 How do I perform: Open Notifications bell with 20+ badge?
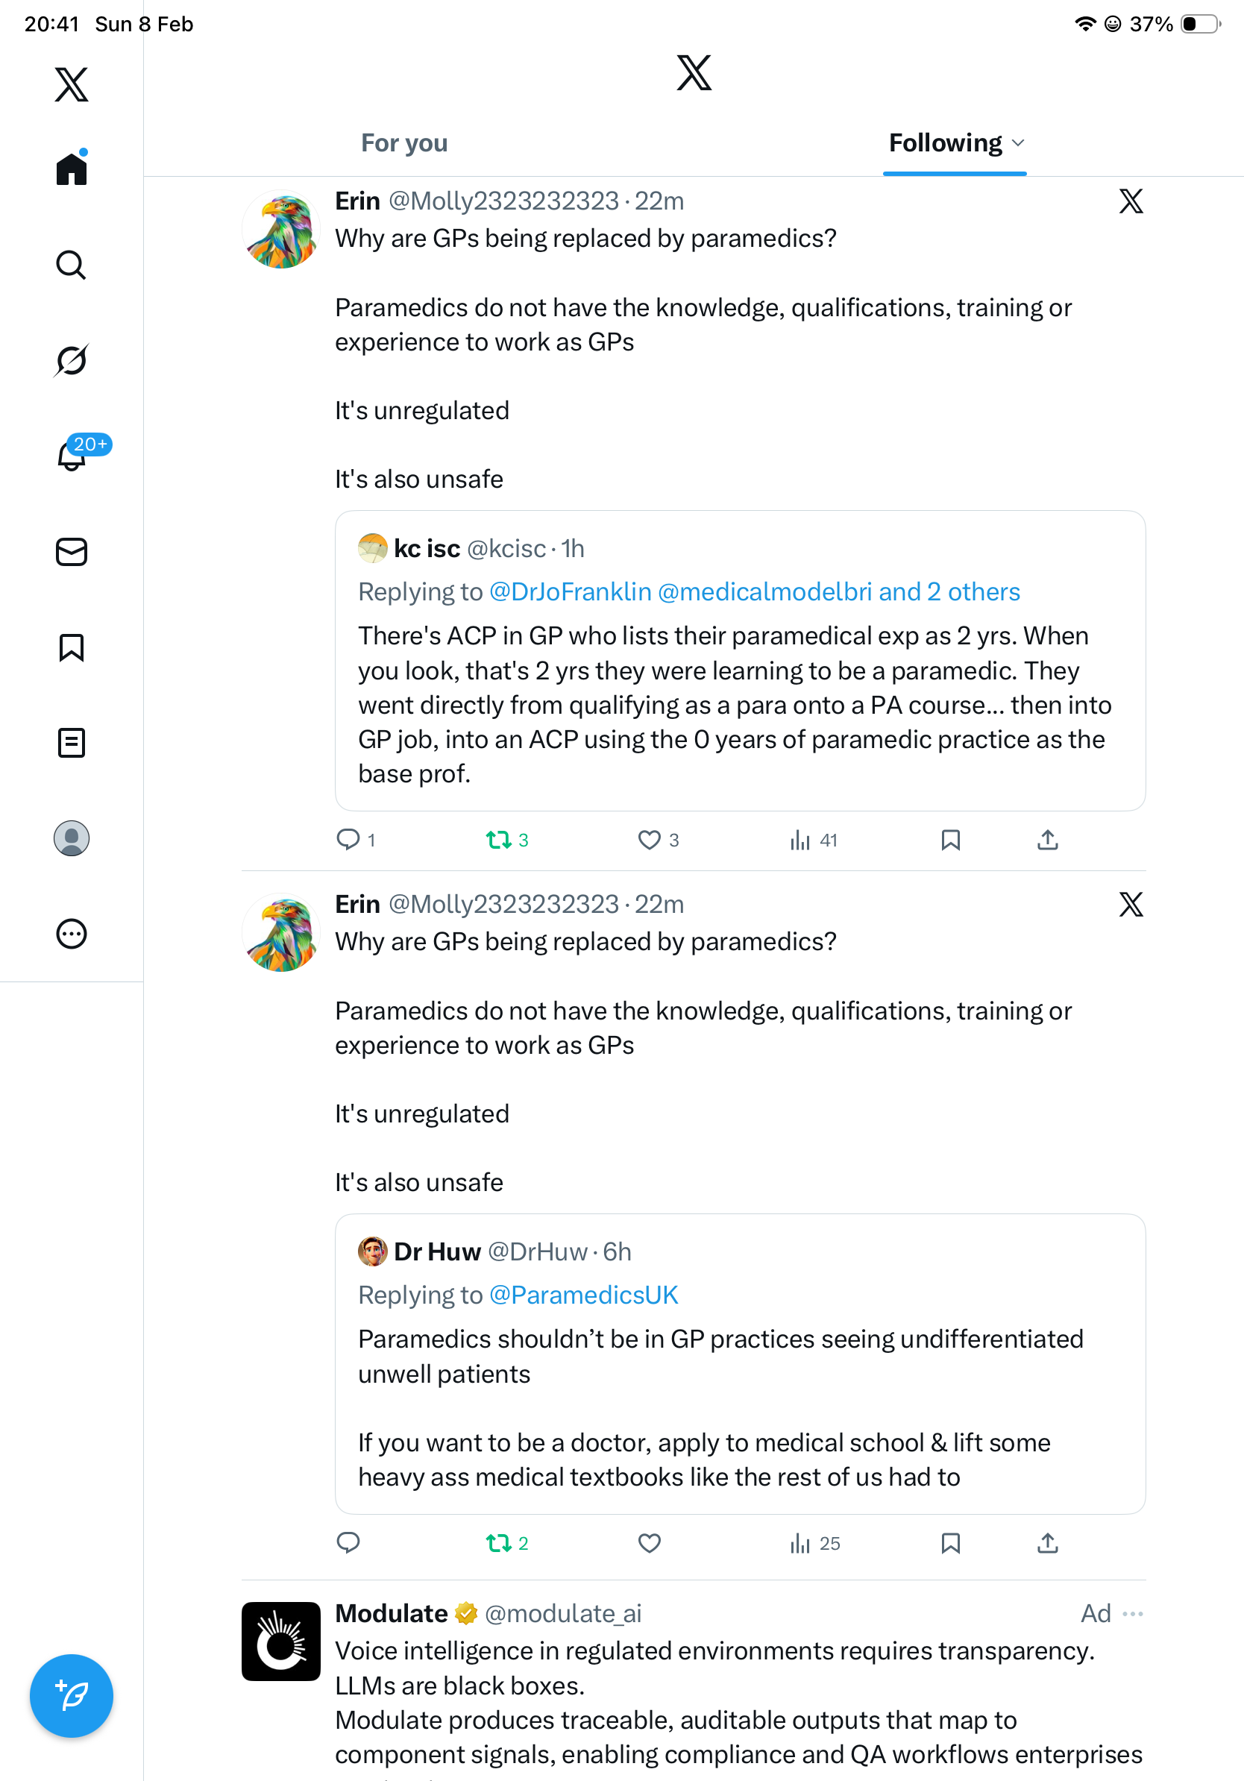[72, 456]
